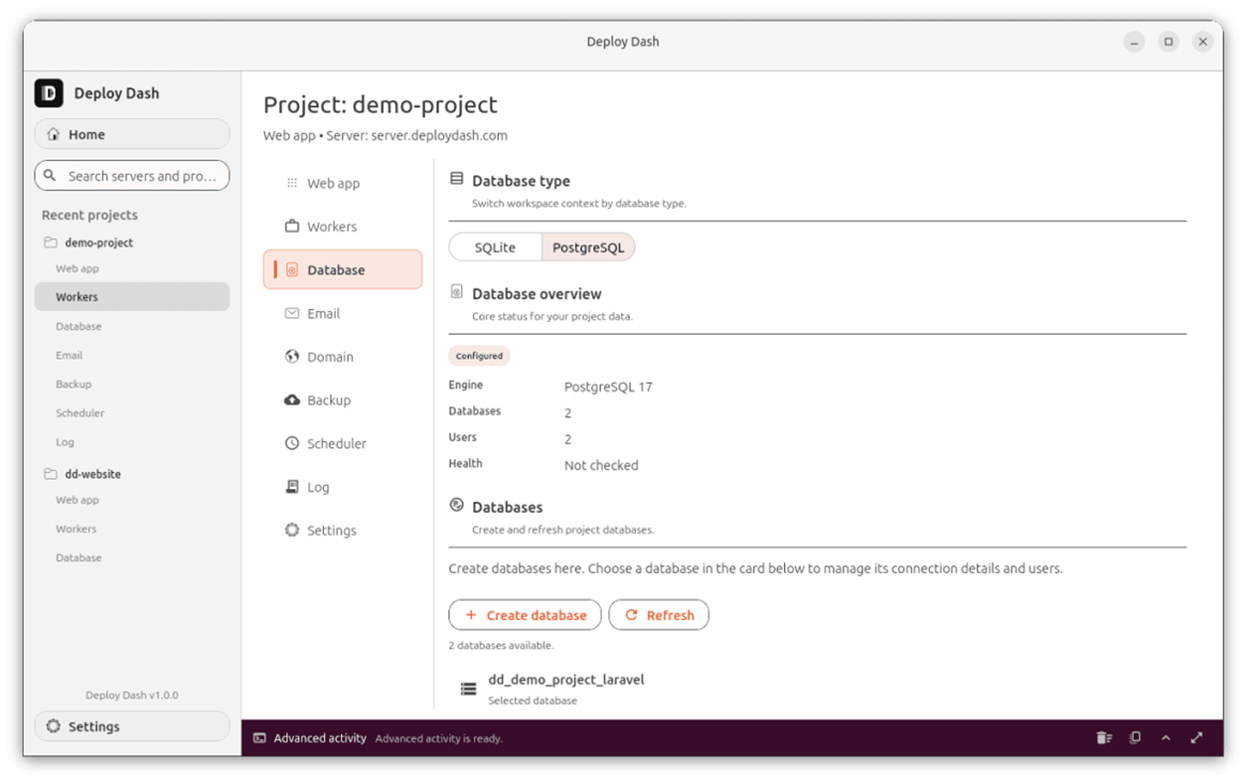Open Web app under demo-project in sidebar

[x=132, y=268]
